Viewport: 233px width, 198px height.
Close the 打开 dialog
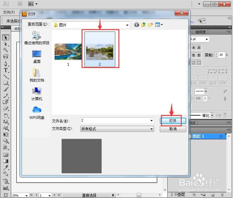tap(182, 13)
